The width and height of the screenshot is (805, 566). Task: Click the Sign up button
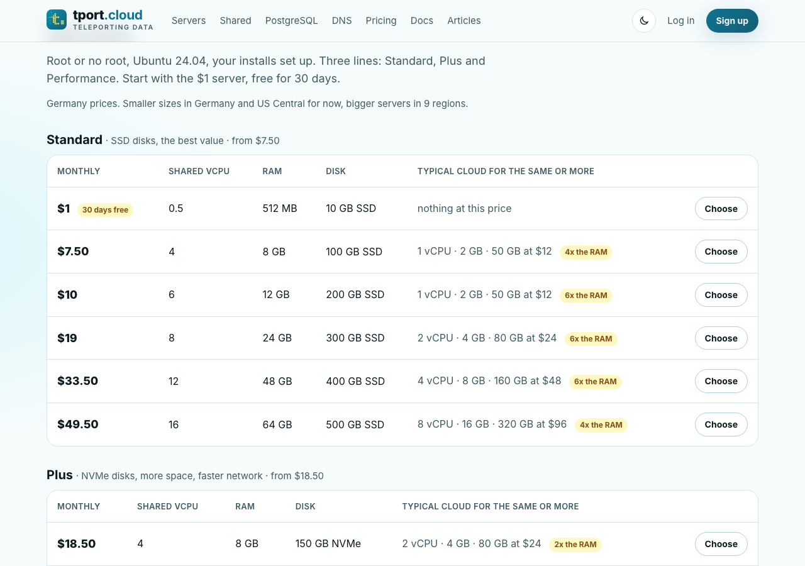point(732,21)
